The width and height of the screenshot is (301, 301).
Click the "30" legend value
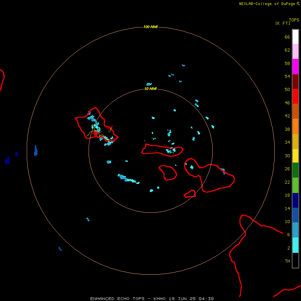point(287,156)
